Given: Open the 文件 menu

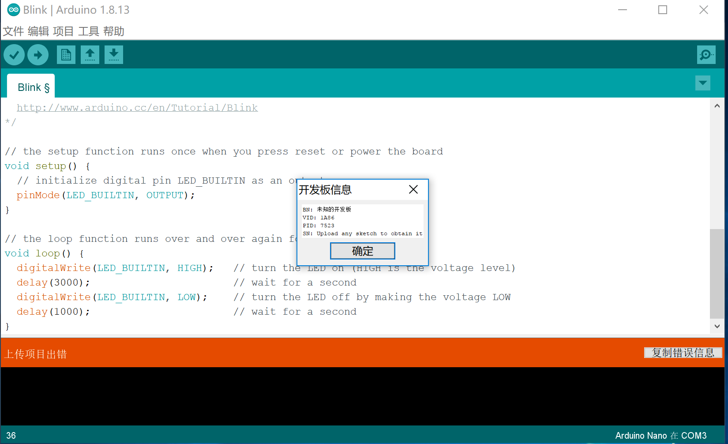Looking at the screenshot, I should coord(13,31).
